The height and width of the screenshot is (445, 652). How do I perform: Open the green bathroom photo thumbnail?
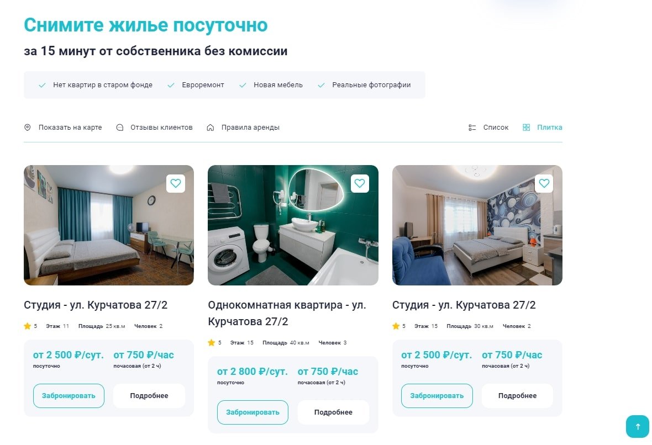pos(293,225)
